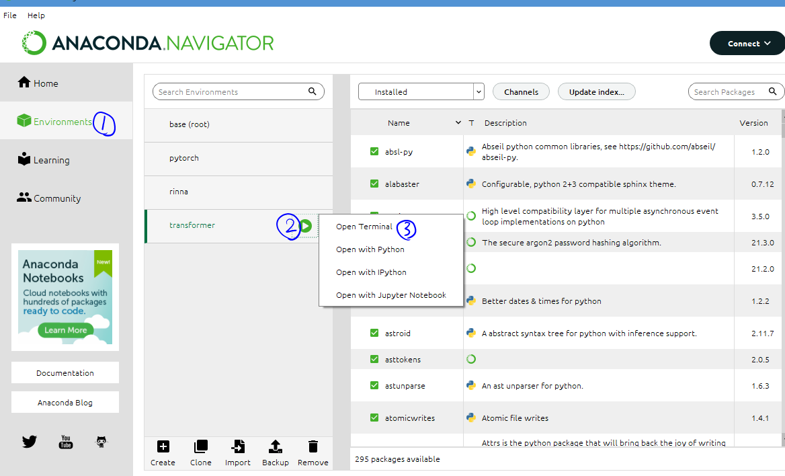Open the Twitter bird icon

pos(30,442)
